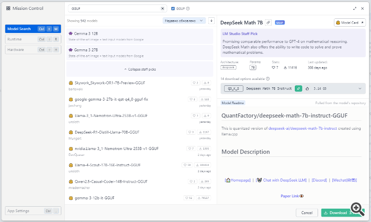The width and height of the screenshot is (371, 222).
Task: Open GGUF help question mark icon
Action: click(188, 8)
